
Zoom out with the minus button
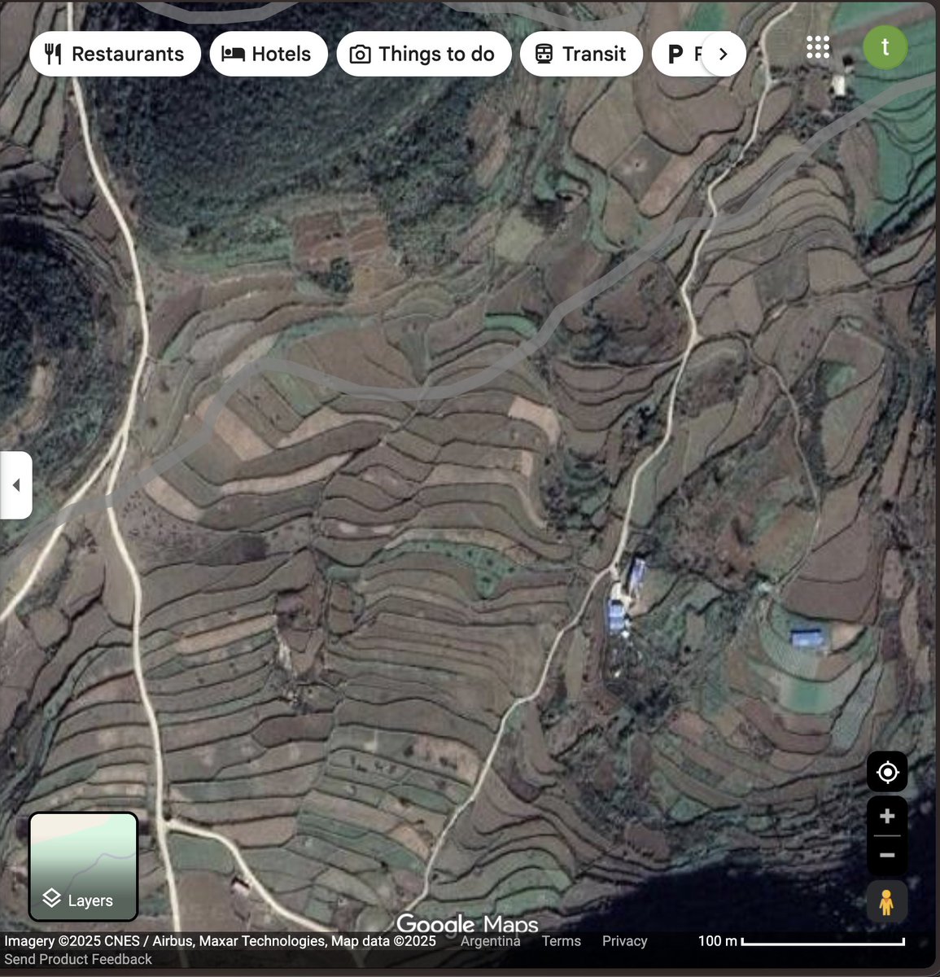pyautogui.click(x=887, y=855)
